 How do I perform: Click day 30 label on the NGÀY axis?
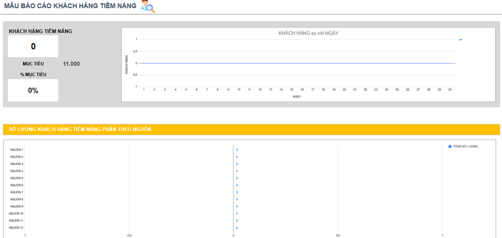[450, 89]
